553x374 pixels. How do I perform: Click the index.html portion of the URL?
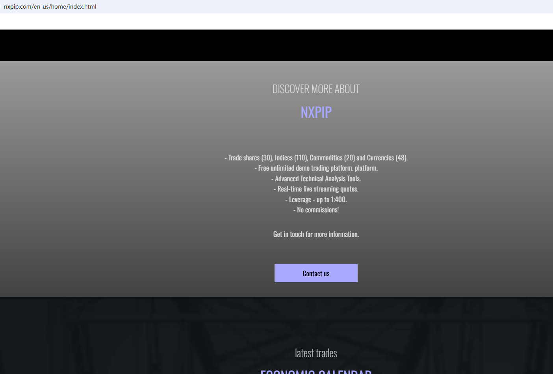pyautogui.click(x=82, y=7)
